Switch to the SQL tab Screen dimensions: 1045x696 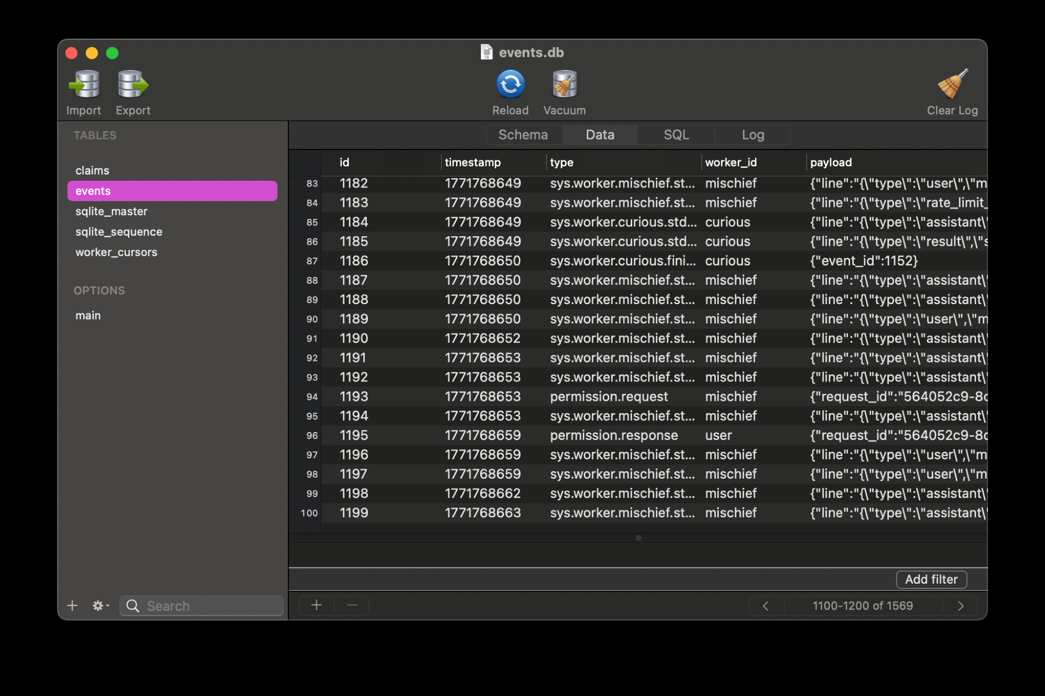(x=676, y=135)
